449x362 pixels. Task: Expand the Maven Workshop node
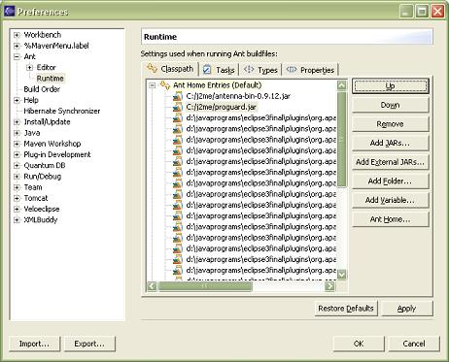coord(17,144)
